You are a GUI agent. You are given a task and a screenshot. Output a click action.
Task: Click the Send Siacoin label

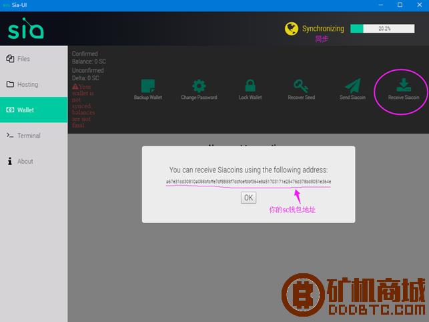tap(353, 98)
